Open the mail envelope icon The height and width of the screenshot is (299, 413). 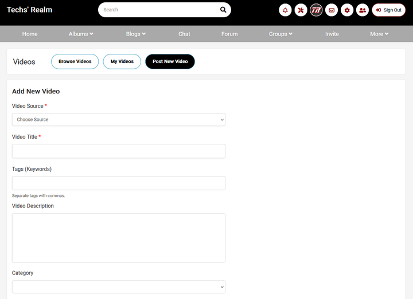(x=332, y=10)
